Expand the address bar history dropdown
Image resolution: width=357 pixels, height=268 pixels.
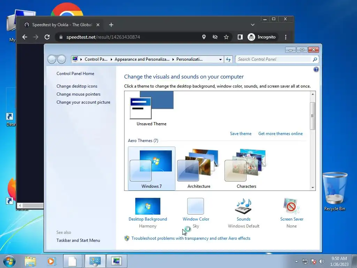tap(220, 59)
